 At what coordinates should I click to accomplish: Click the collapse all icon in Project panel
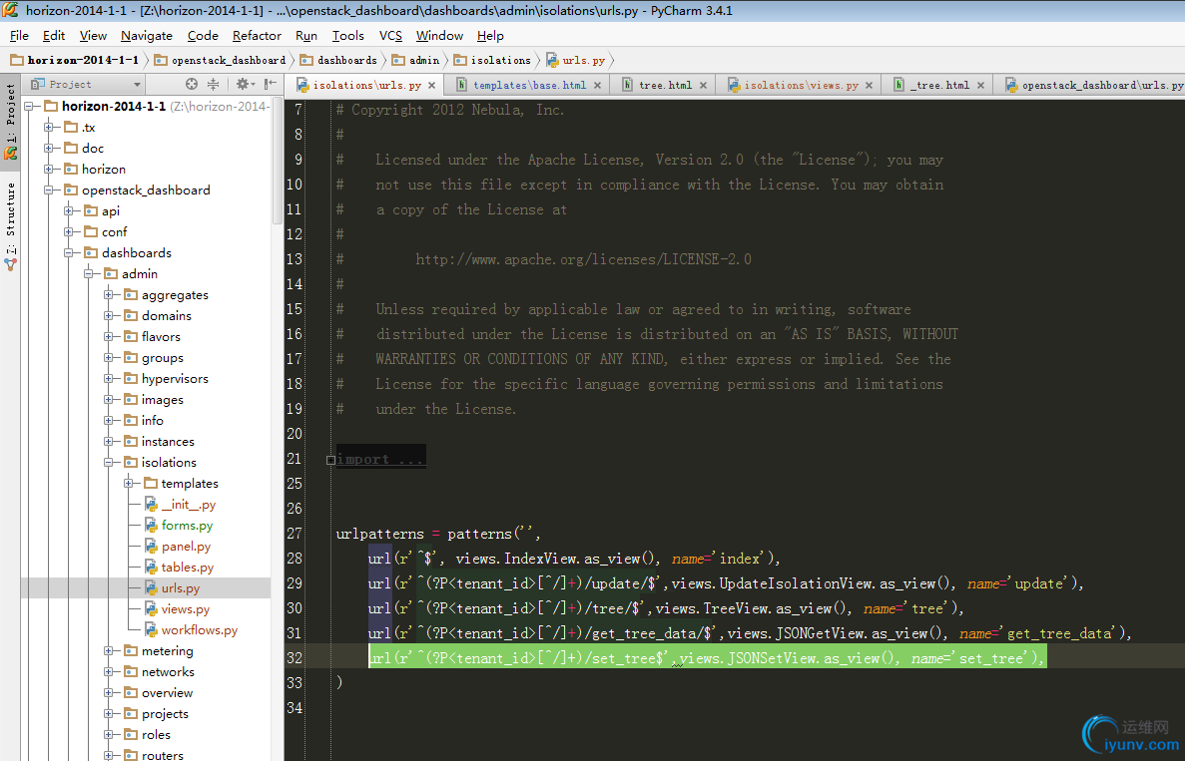coord(213,85)
